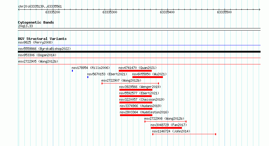Click the left arrowhead of the ruler
This screenshot has width=269, height=146.
tap(19, 10)
